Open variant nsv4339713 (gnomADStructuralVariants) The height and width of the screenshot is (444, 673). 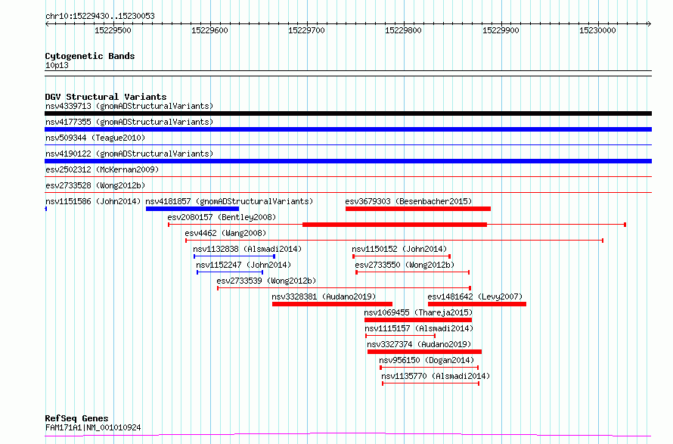[129, 106]
